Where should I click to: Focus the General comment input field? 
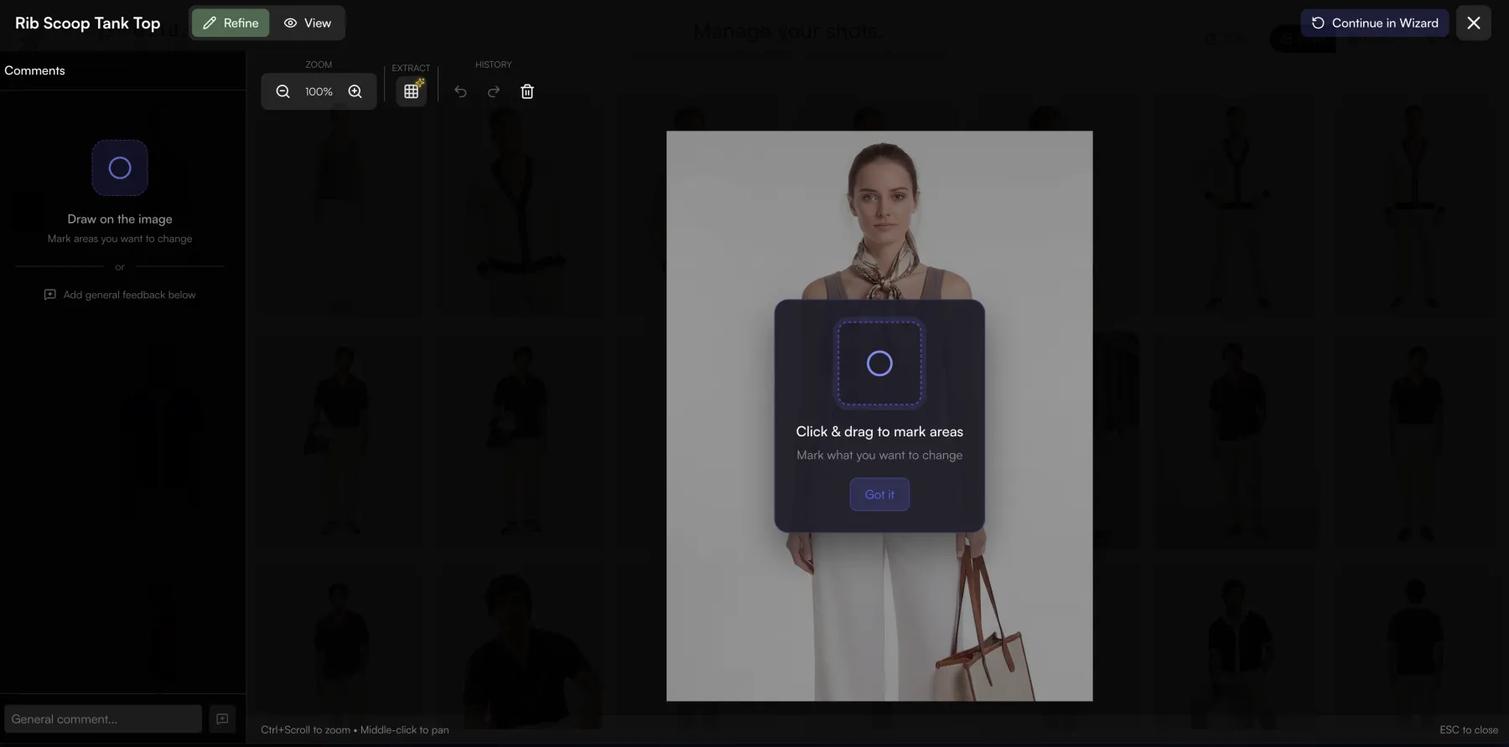point(103,719)
